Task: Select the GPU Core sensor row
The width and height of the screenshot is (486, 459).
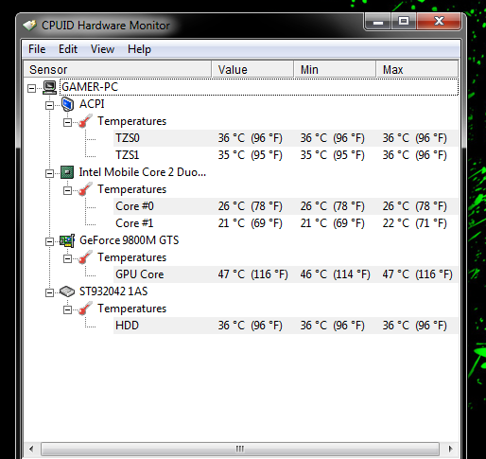Action: coord(286,274)
